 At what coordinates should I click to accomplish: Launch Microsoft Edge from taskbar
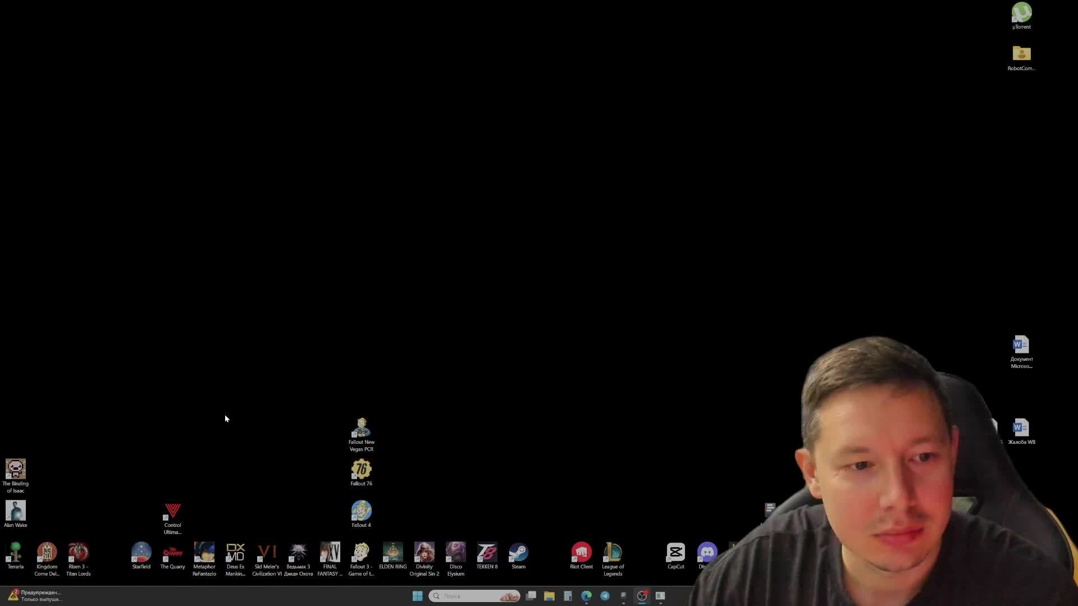pos(586,596)
